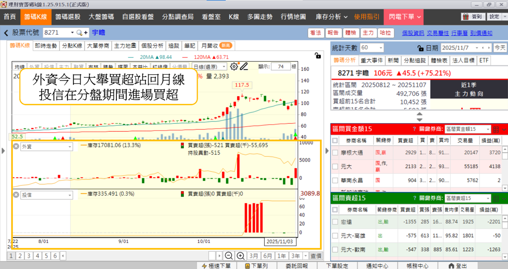The width and height of the screenshot is (508, 269).
Task: Close the 投信 indicator panel
Action: 16,195
